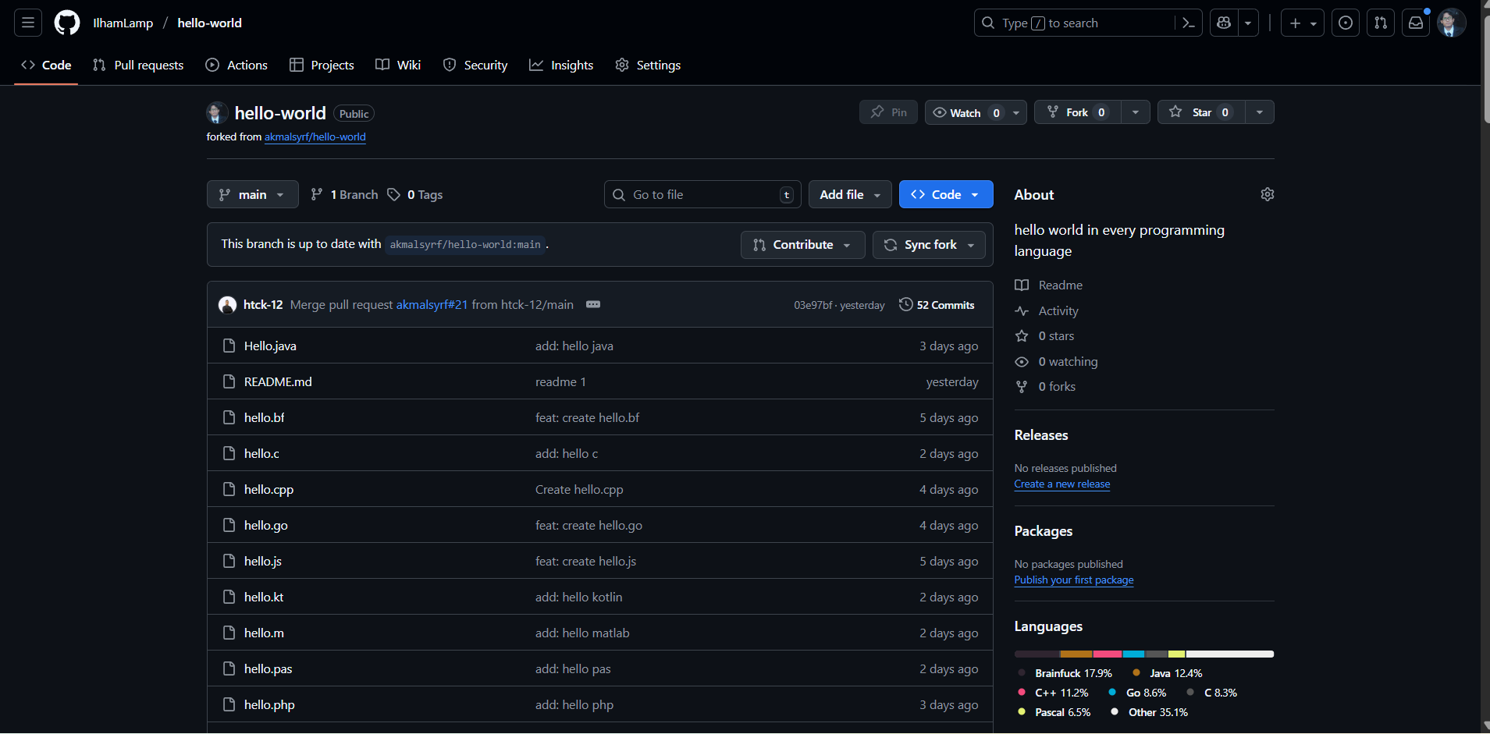Open the branch selector showing main
Screen dimensions: 1490x734
click(x=252, y=194)
